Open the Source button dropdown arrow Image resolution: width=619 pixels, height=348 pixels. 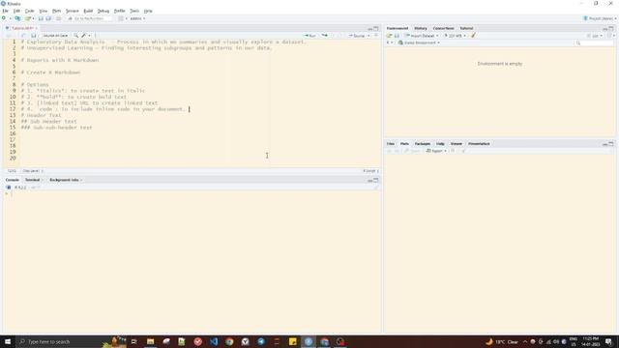pos(368,36)
